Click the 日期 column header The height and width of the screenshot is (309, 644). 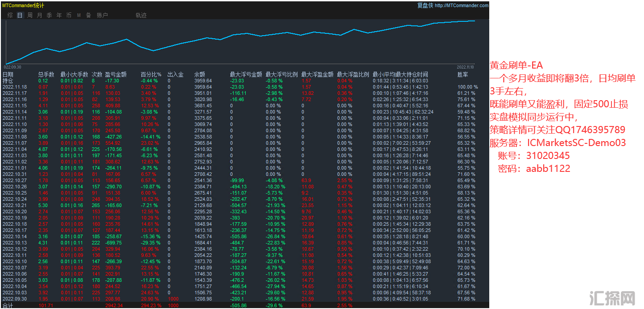click(x=8, y=74)
